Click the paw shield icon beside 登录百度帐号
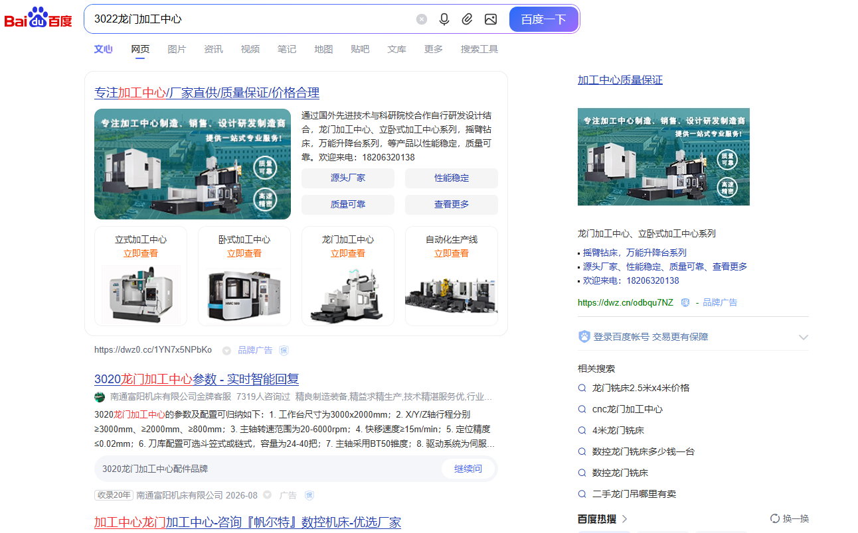 pyautogui.click(x=584, y=337)
